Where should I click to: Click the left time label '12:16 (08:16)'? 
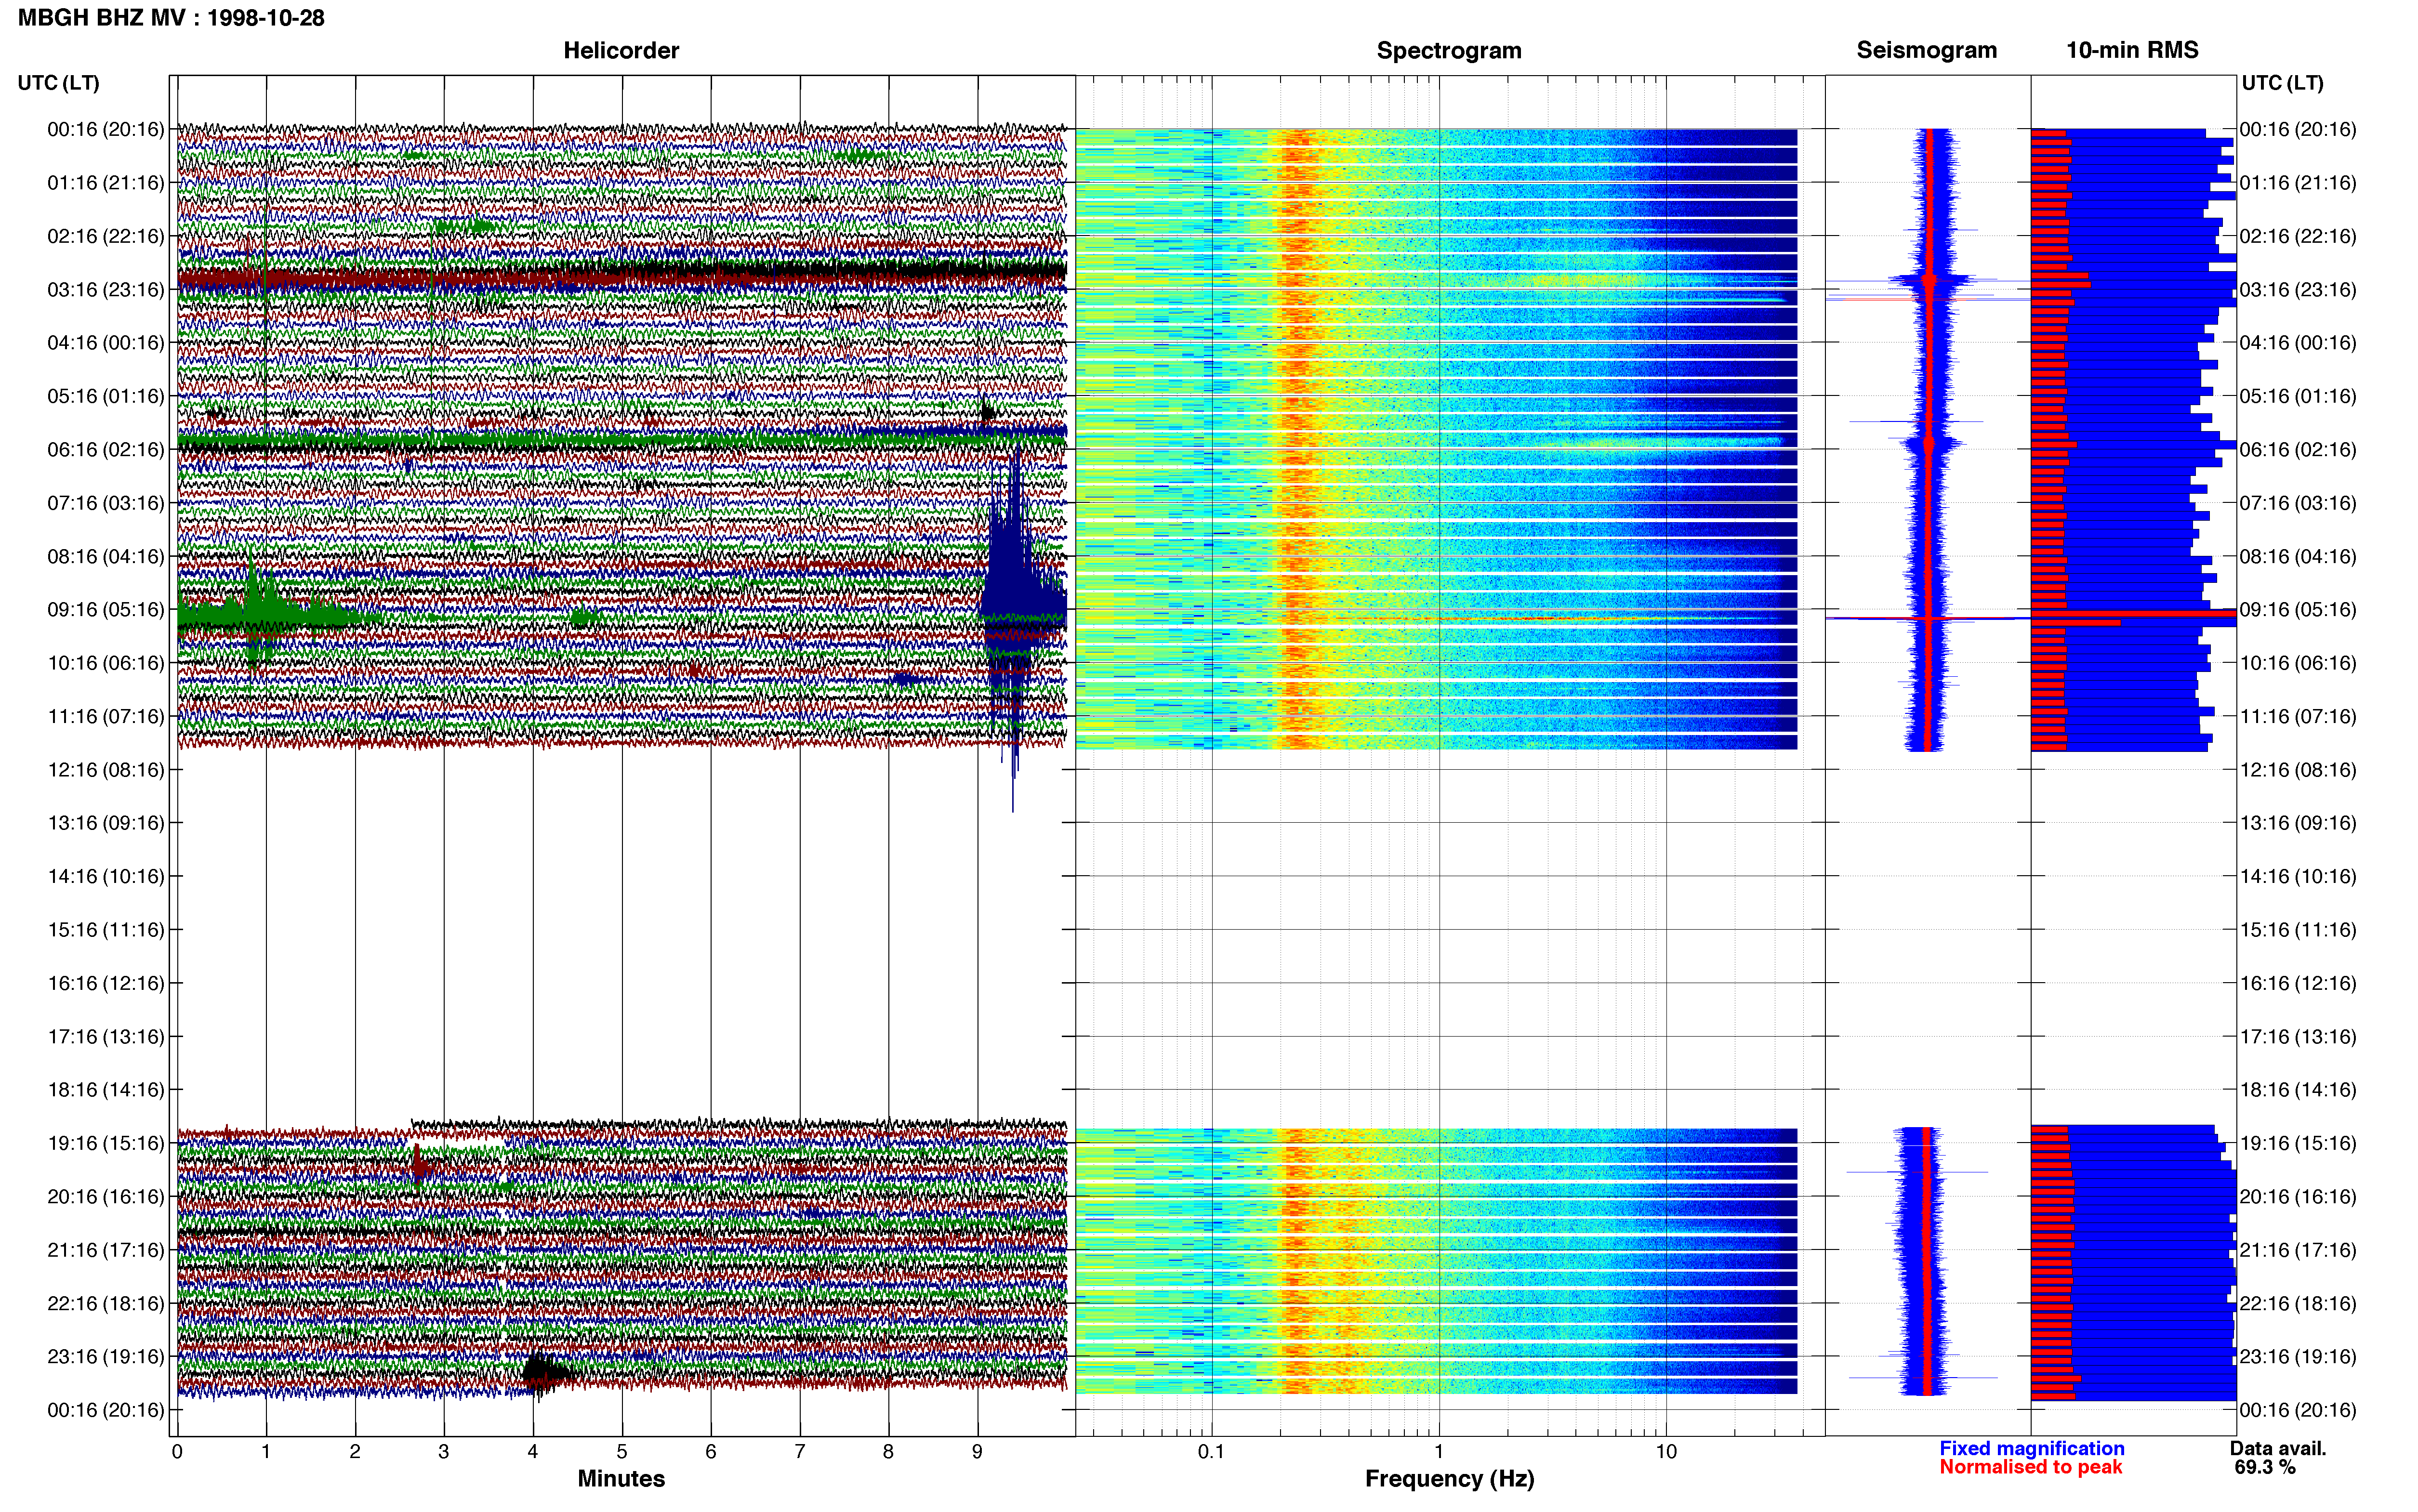pyautogui.click(x=105, y=770)
